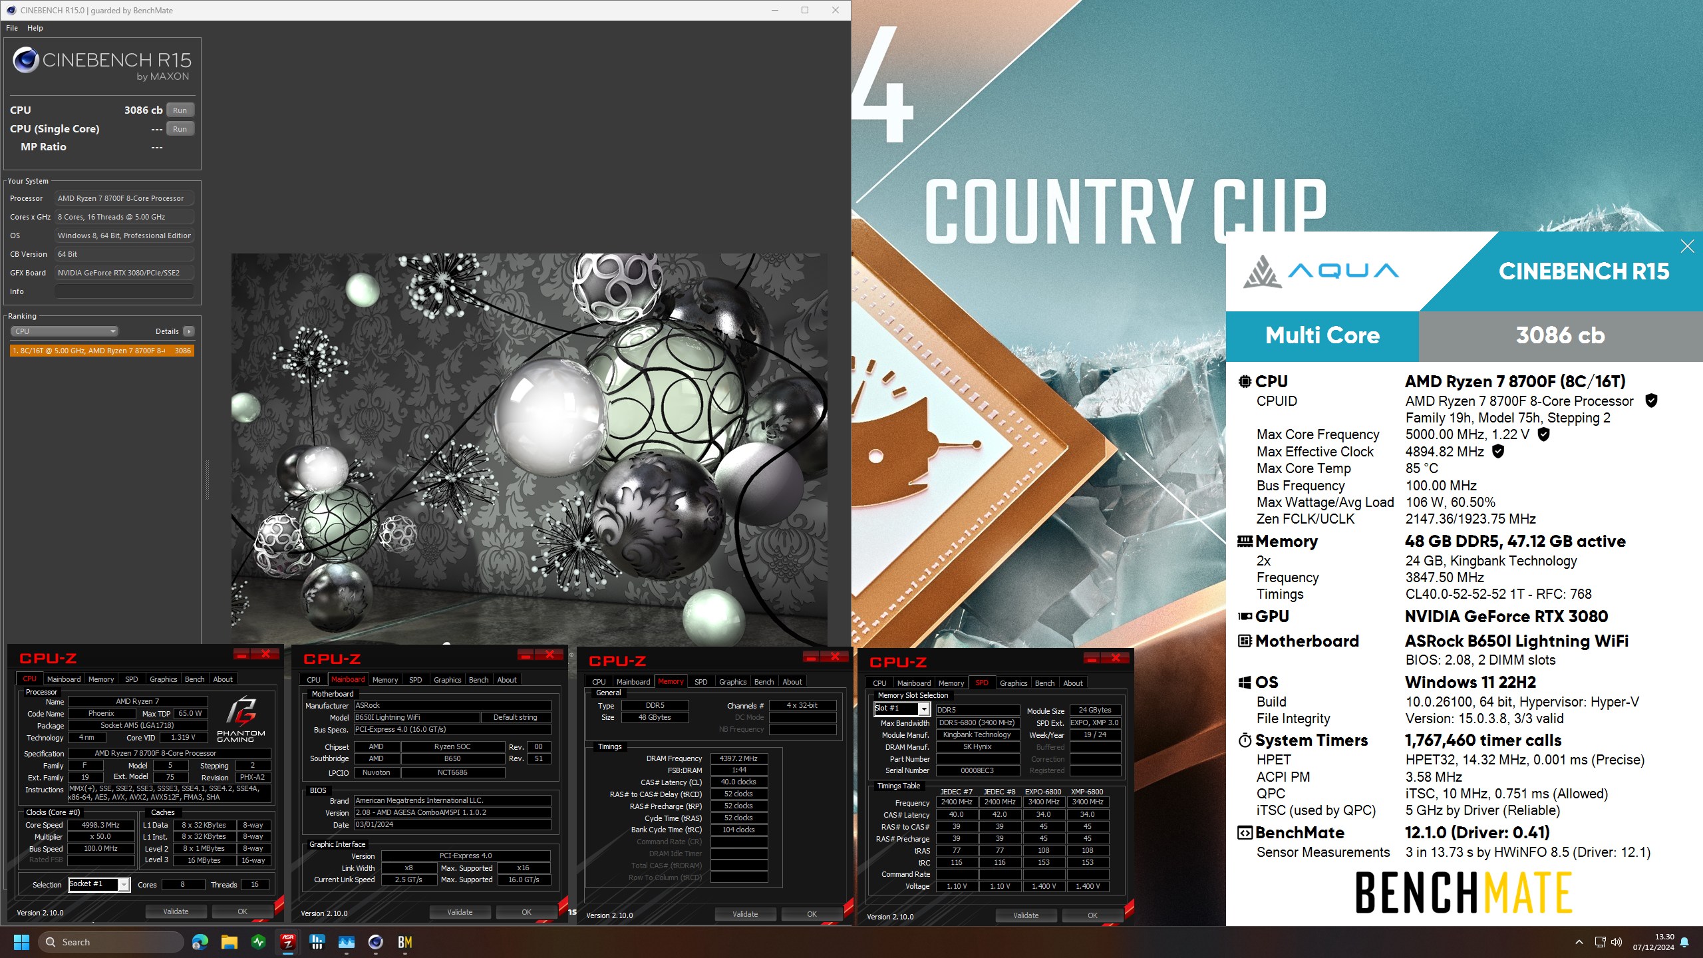The image size is (1703, 958).
Task: Open File Explorer from the taskbar
Action: click(229, 942)
